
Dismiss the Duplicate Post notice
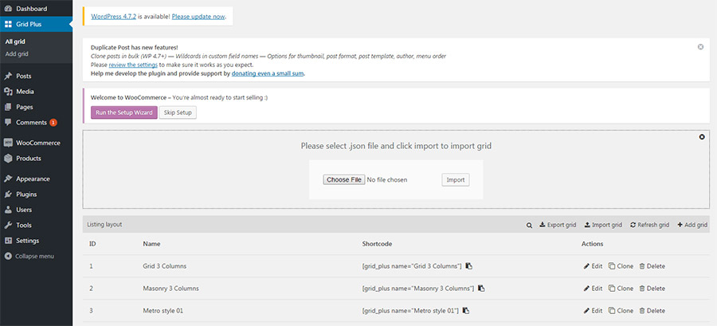[700, 47]
